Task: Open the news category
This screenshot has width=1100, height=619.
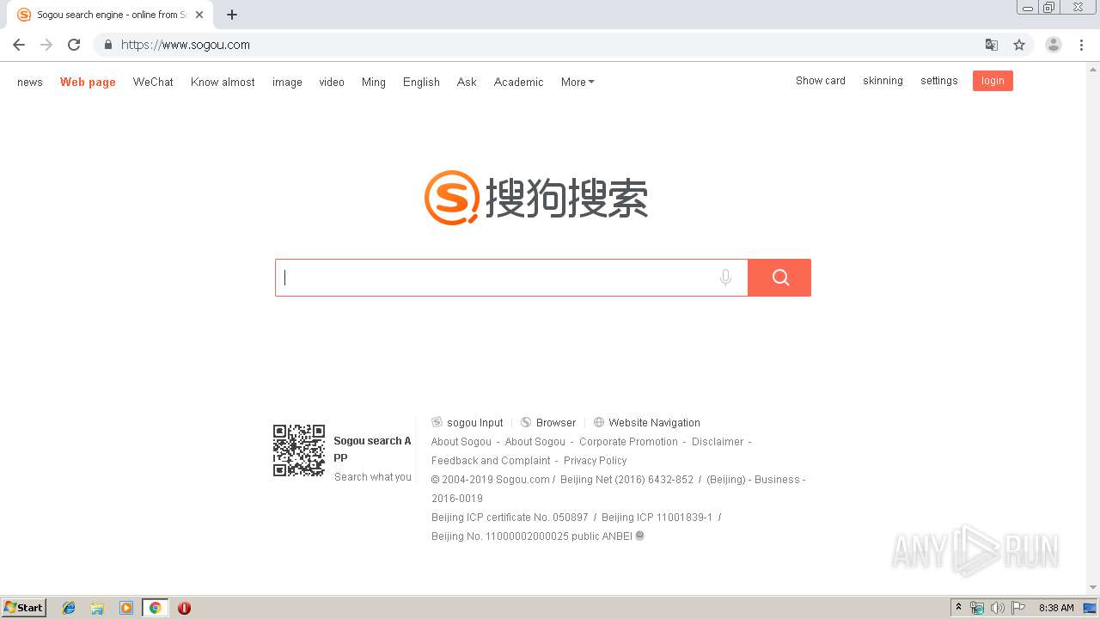Action: pyautogui.click(x=30, y=82)
